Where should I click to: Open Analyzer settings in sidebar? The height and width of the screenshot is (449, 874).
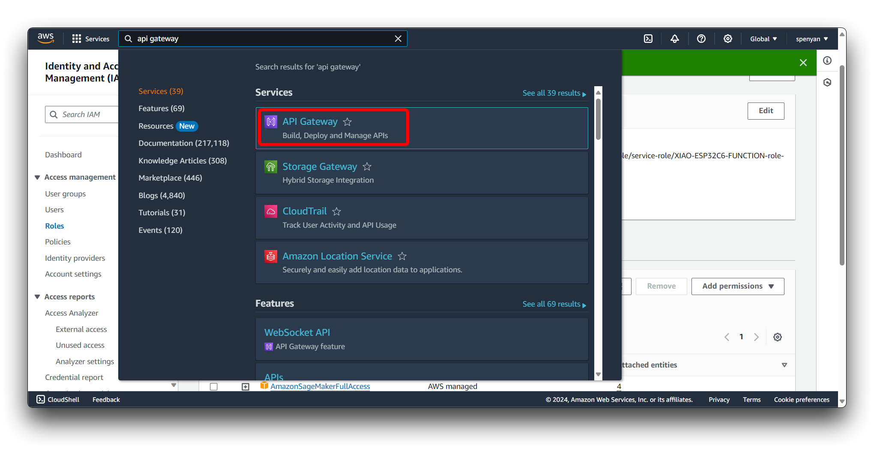[85, 362]
